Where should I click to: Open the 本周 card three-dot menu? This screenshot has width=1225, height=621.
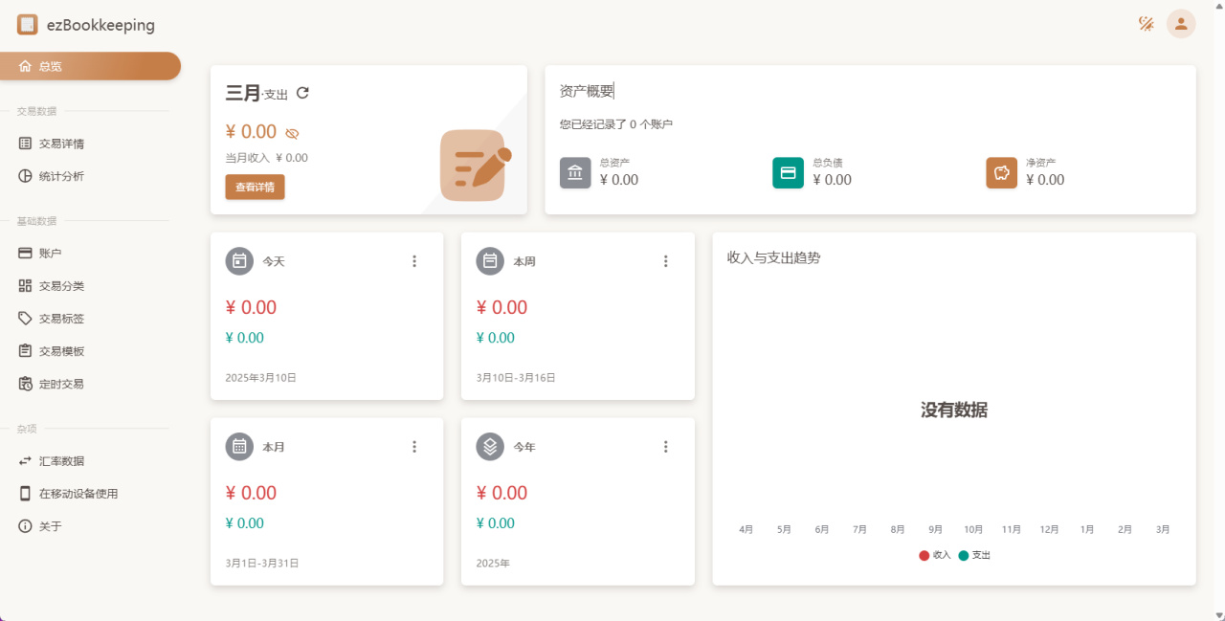[x=666, y=261]
